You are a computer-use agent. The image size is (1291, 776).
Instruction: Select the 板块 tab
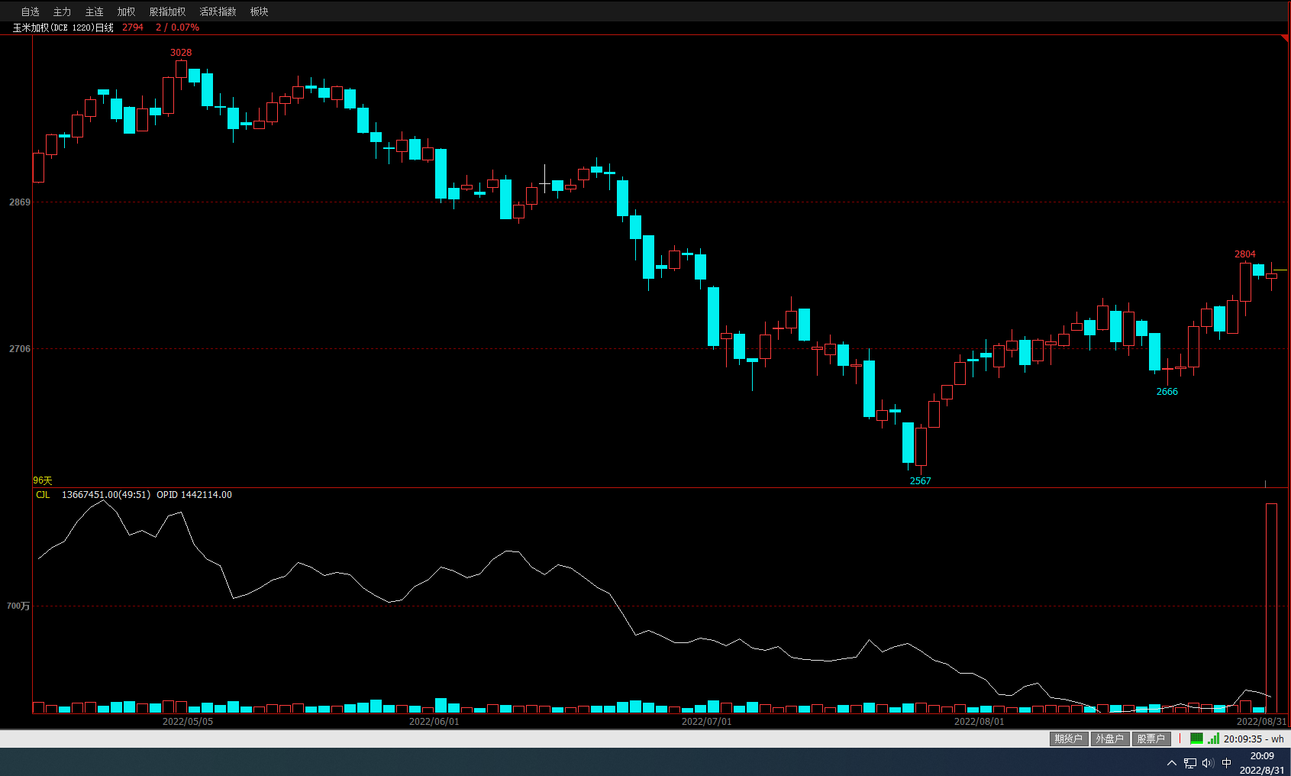pyautogui.click(x=259, y=11)
